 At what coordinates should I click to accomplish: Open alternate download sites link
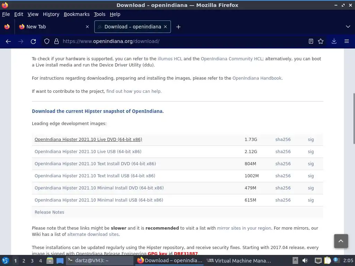[93, 234]
